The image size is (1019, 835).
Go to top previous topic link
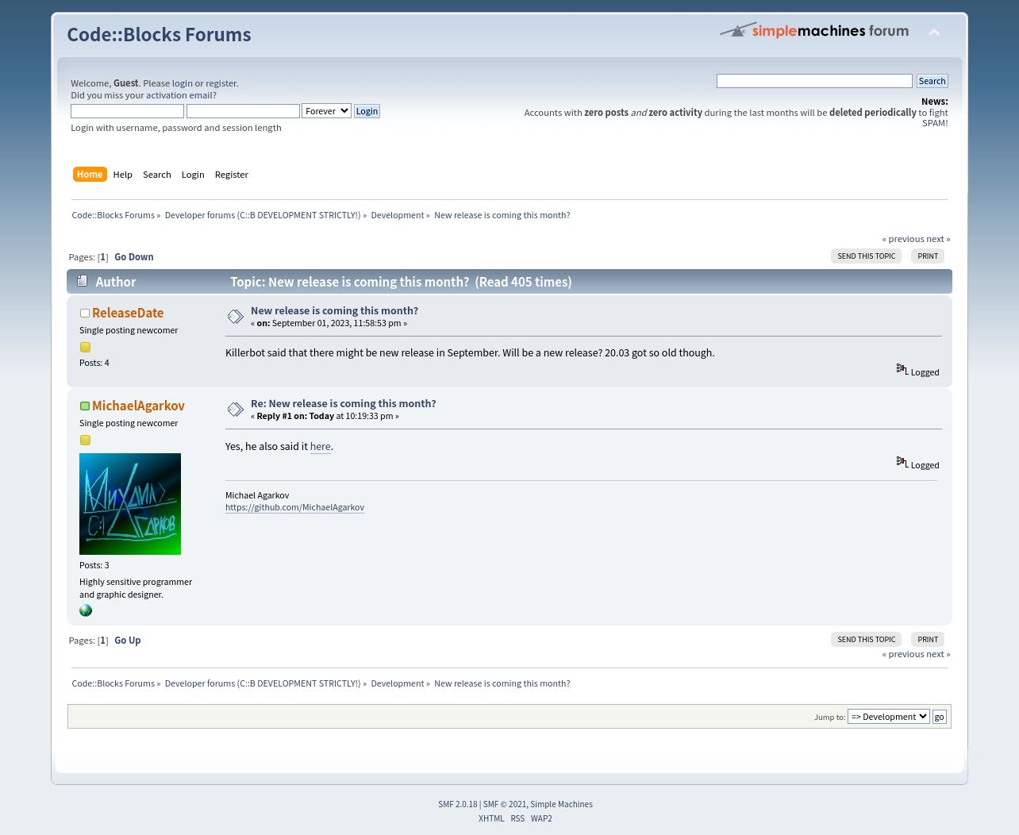tap(903, 239)
